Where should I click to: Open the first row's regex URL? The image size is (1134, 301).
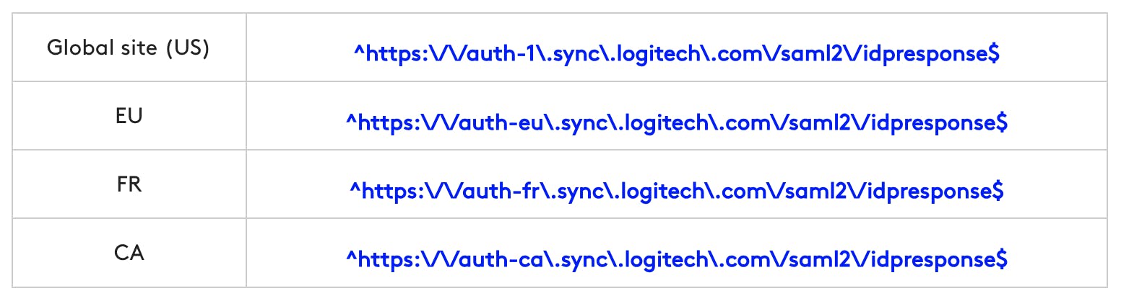tap(676, 53)
